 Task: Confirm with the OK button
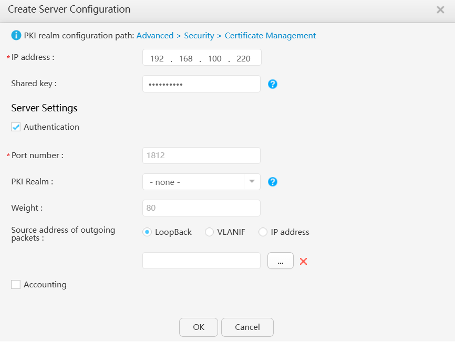[199, 327]
